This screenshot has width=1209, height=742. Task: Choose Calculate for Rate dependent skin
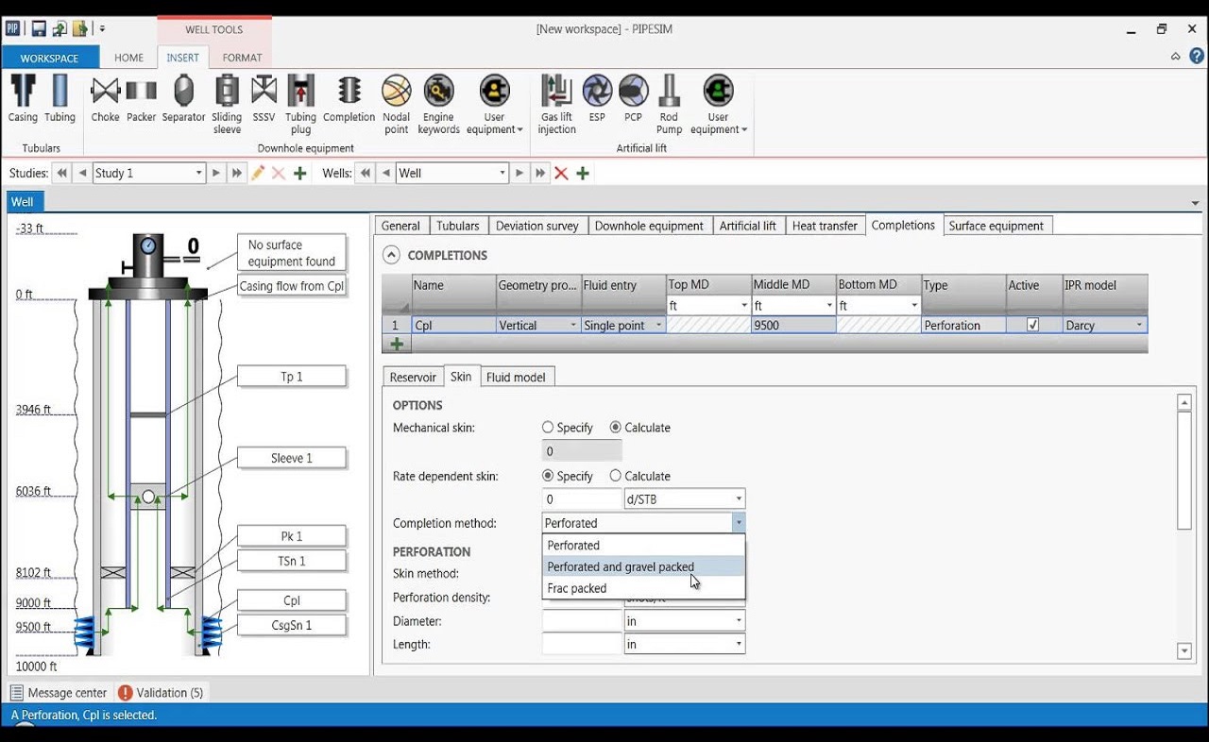[616, 477]
